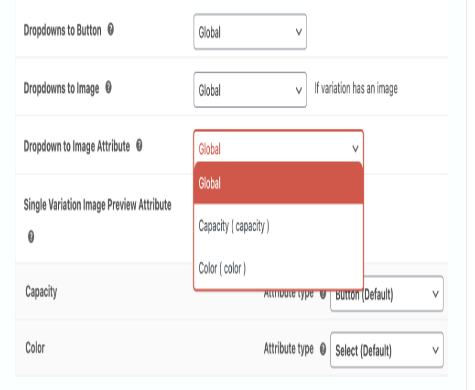Click help icon beside Color Attribute type
This screenshot has width=475, height=390.
tap(323, 349)
